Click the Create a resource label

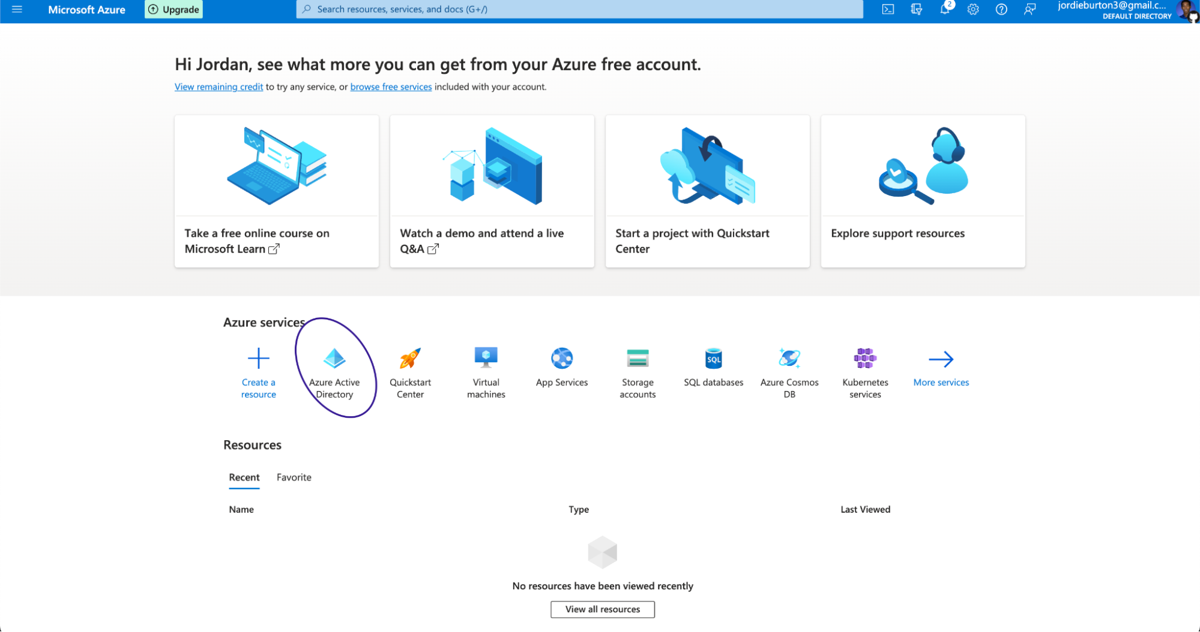[259, 389]
